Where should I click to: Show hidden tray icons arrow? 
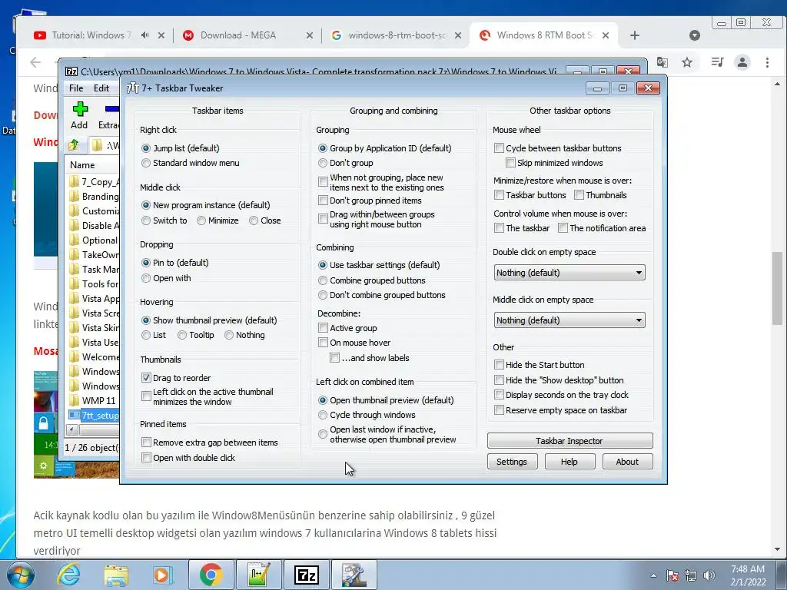[x=653, y=575]
